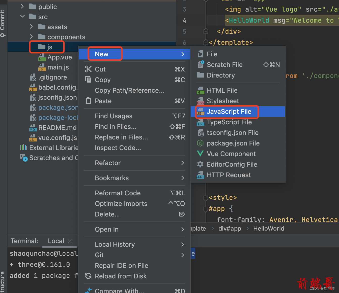The height and width of the screenshot is (293, 339).
Task: Click the Reload from Disk icon
Action: (x=88, y=276)
